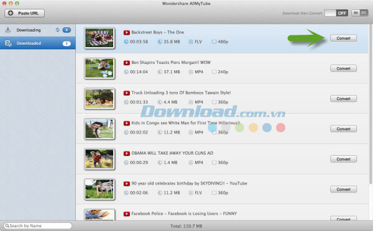The height and width of the screenshot is (231, 373).
Task: Select the title 90 year old celebrates birthday
Action: [x=165, y=183]
